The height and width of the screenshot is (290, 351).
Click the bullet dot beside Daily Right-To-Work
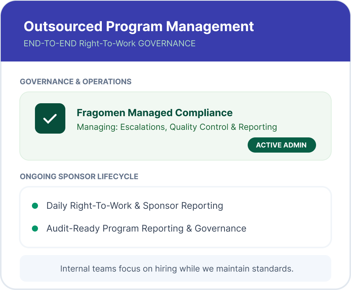[35, 206]
